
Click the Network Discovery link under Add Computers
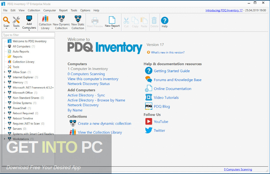(x=83, y=105)
